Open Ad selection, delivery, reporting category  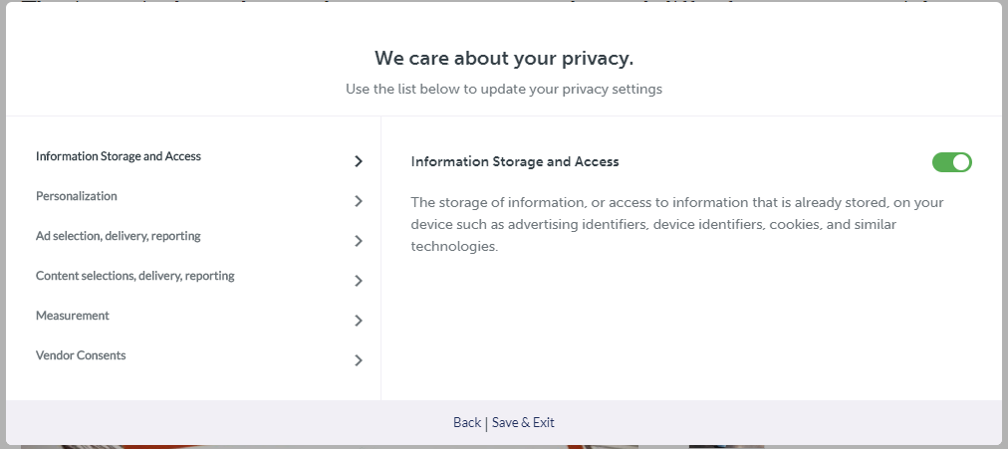(119, 236)
